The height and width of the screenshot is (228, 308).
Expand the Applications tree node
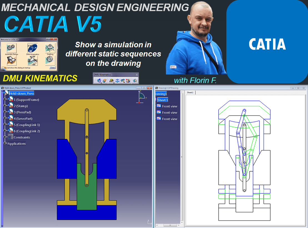tap(5, 143)
